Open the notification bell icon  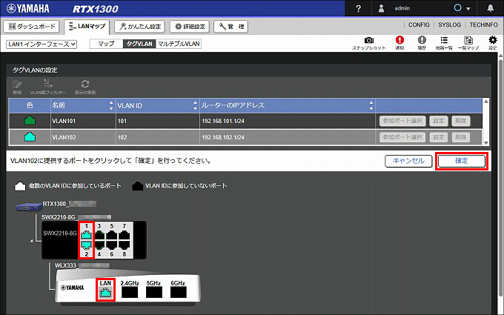click(x=490, y=8)
